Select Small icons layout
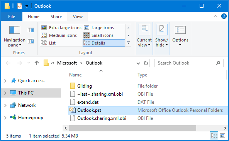This screenshot has width=229, height=141. pos(98,35)
